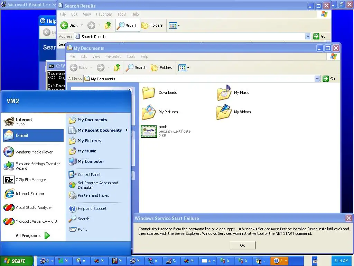The width and height of the screenshot is (354, 266).
Task: Open My Computer from Start menu
Action: 99,161
